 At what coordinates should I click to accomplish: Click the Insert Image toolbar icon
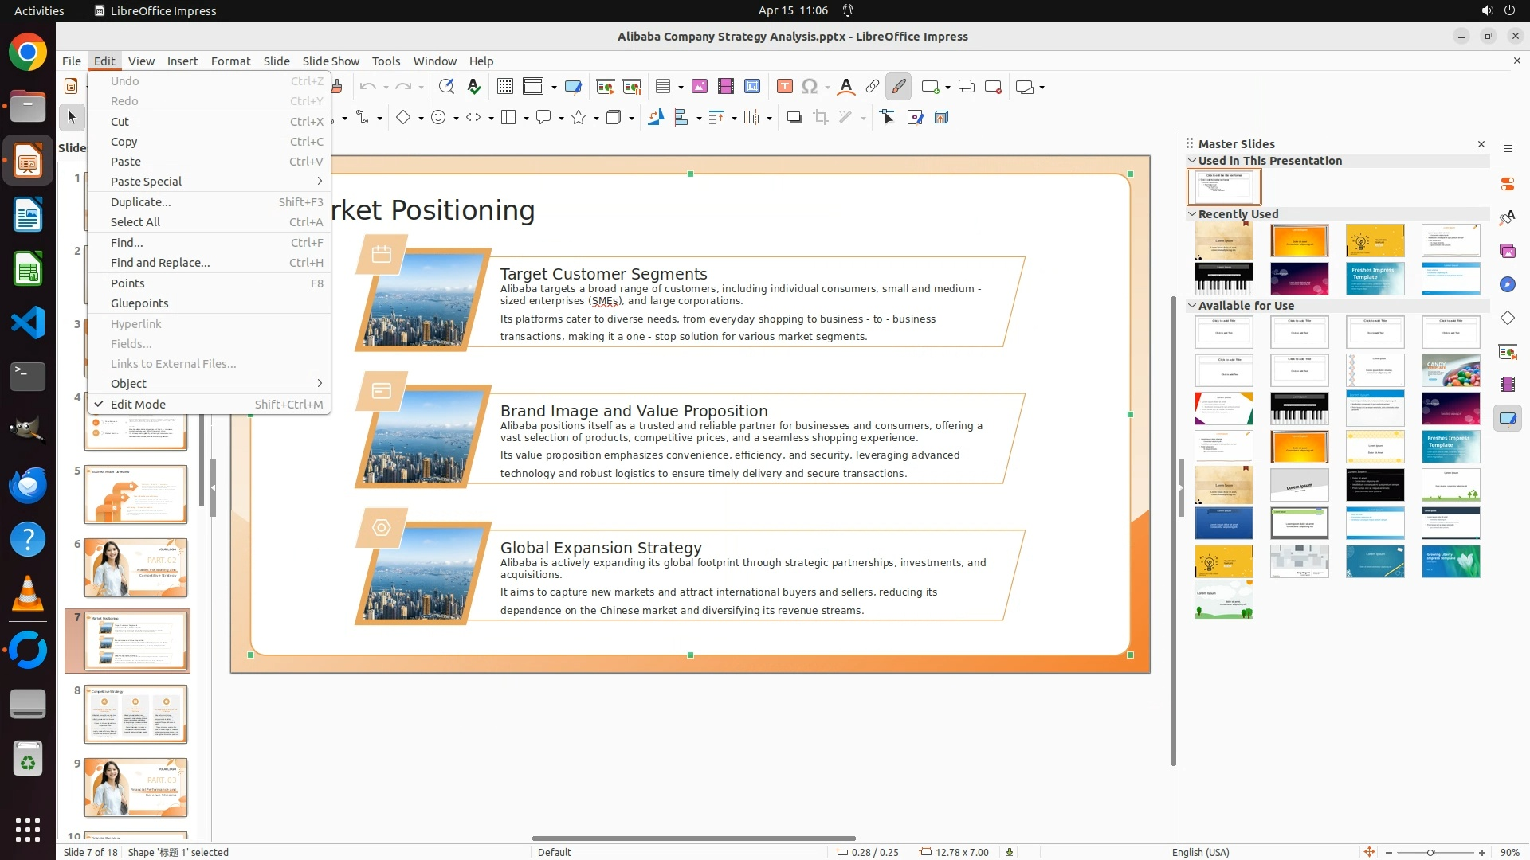[699, 87]
